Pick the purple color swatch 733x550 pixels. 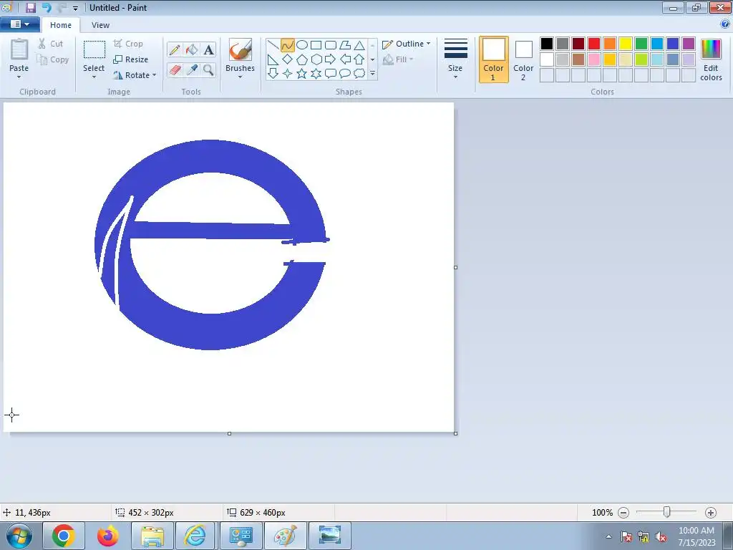[689, 44]
